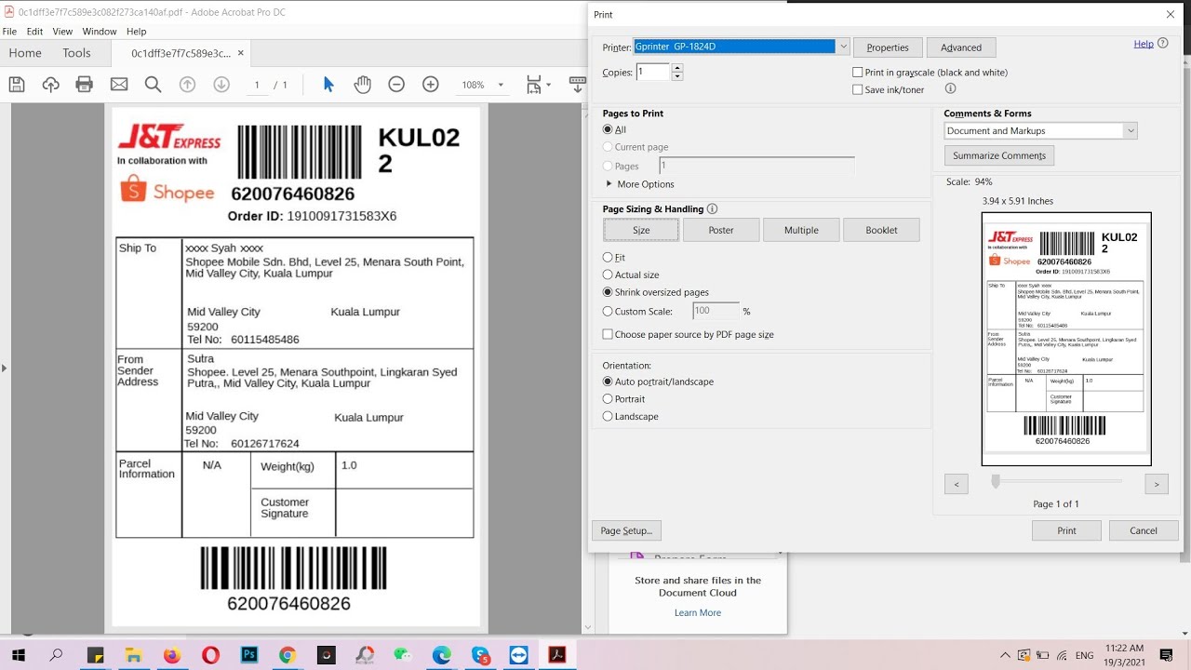Click the envelope email icon in toolbar
This screenshot has height=670, width=1191.
(119, 85)
